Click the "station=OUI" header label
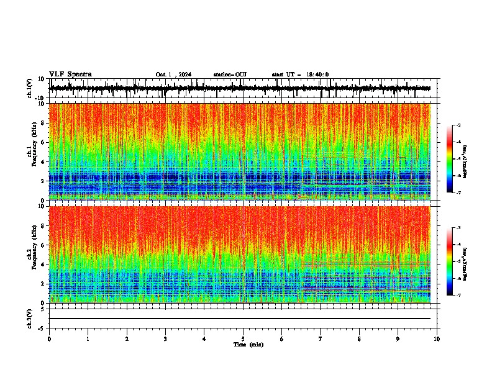Viewport: 492px width, 380px height. click(x=230, y=75)
